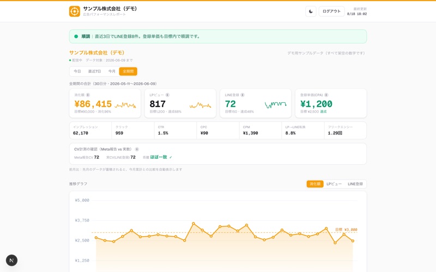This screenshot has width=436, height=272.
Task: Click the ¥2,500 y-axis label
Action: pyautogui.click(x=82, y=240)
